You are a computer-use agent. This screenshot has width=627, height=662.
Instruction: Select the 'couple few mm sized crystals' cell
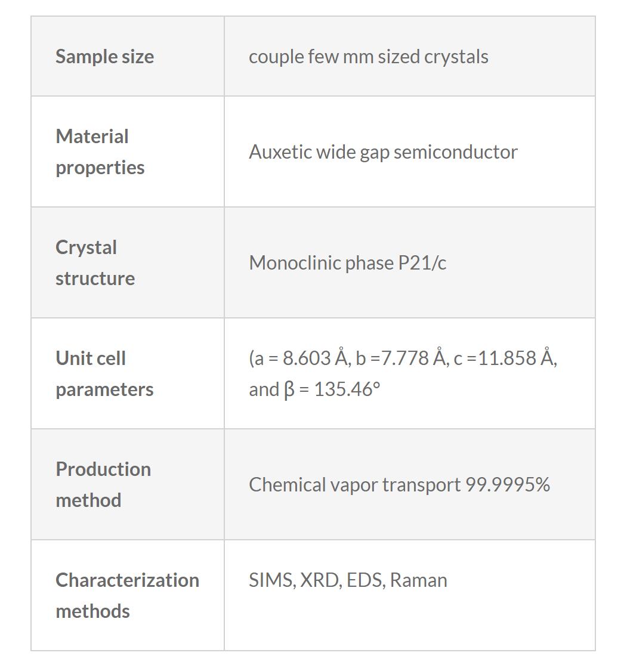[368, 57]
